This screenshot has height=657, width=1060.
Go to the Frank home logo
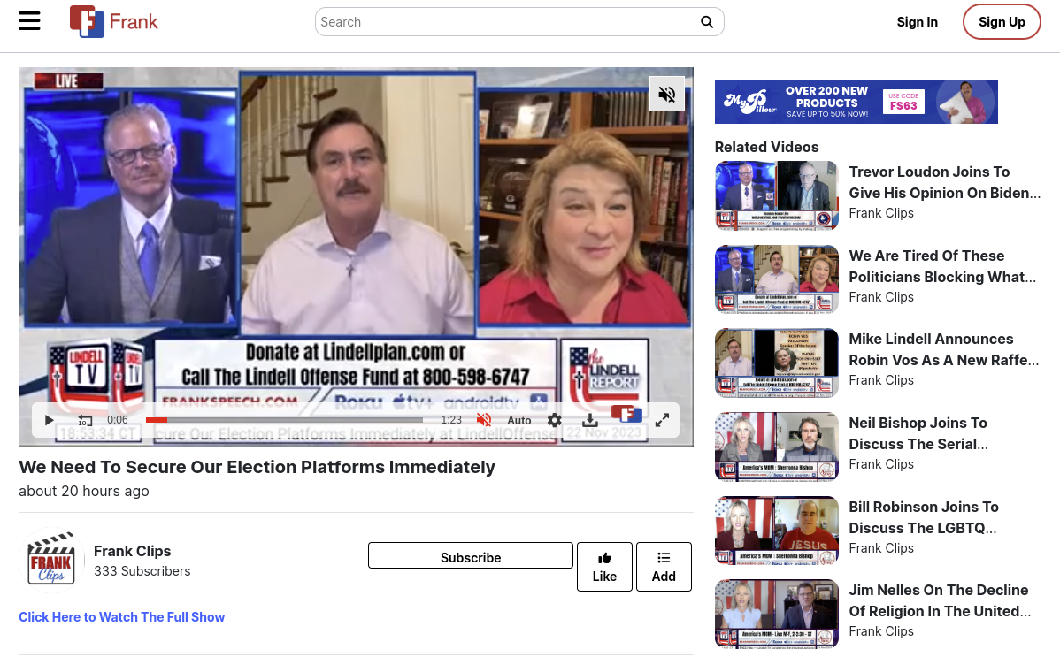(x=113, y=21)
